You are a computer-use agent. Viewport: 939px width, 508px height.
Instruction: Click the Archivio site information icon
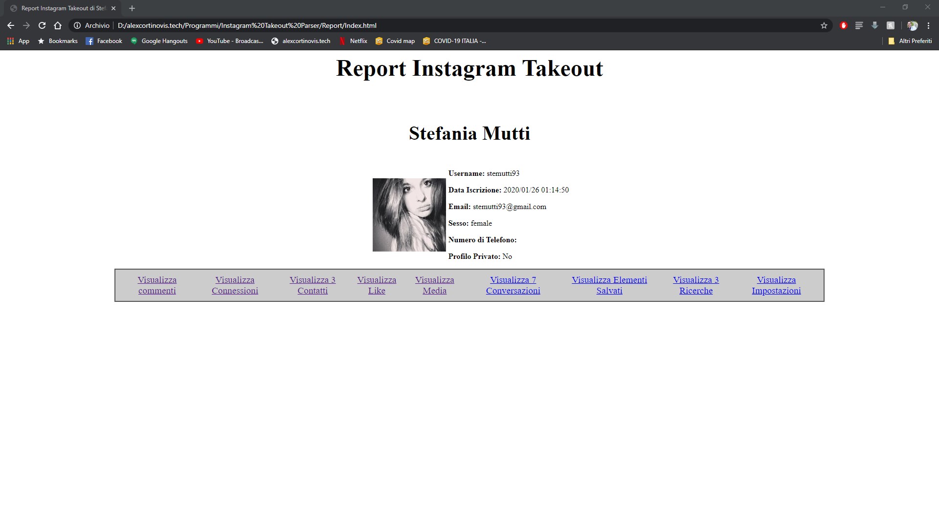click(77, 25)
